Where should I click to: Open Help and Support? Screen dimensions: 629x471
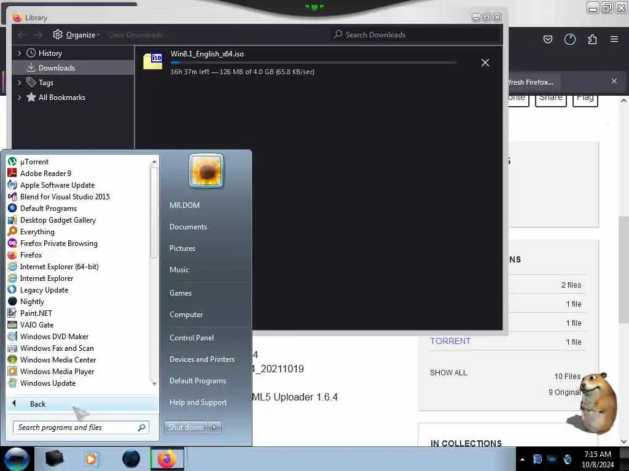click(198, 402)
